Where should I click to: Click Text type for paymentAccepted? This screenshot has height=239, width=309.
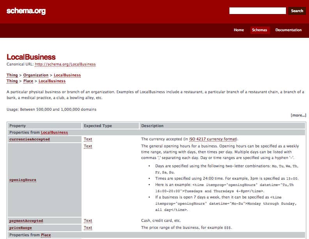88,221
